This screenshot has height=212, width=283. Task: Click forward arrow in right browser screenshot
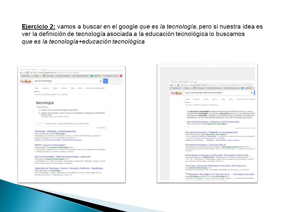175,85
